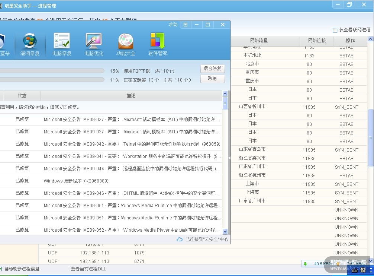The width and height of the screenshot is (374, 276).
Task: Click the panel collapse arrow on divider
Action: pyautogui.click(x=229, y=158)
